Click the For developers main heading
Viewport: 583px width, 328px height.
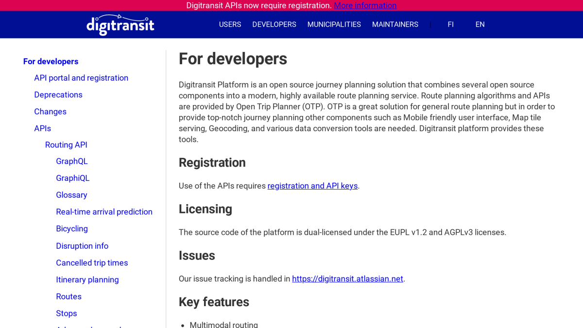pos(233,59)
